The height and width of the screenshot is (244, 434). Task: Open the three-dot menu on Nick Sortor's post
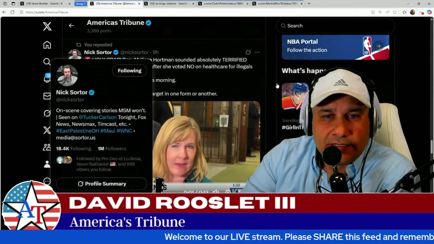257,52
